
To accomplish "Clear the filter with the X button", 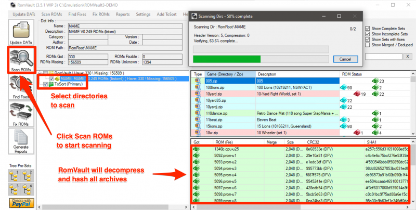I will 408,56.
